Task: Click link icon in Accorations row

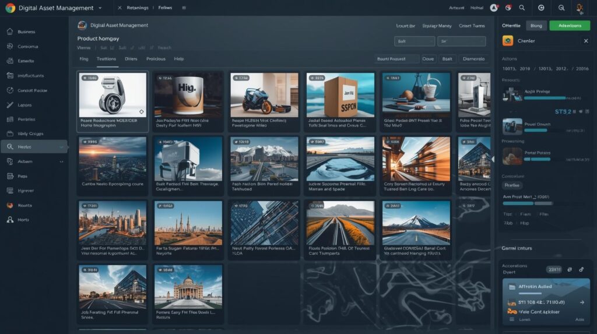Action: 581,269
